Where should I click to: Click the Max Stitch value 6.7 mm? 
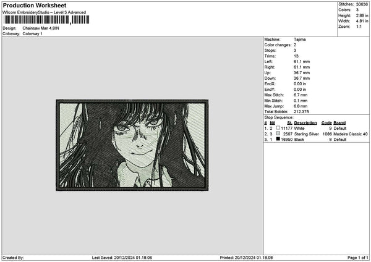point(301,95)
